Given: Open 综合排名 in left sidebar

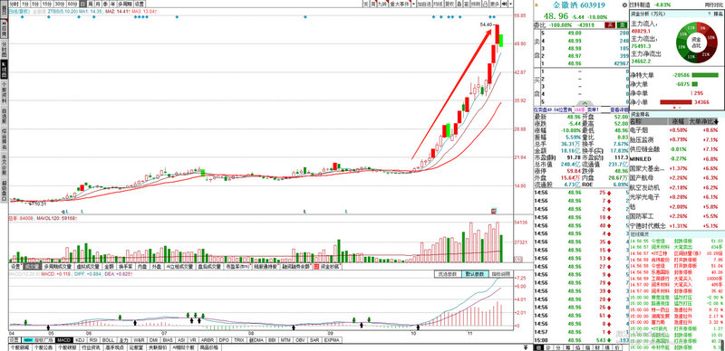Looking at the screenshot, I should tap(5, 139).
